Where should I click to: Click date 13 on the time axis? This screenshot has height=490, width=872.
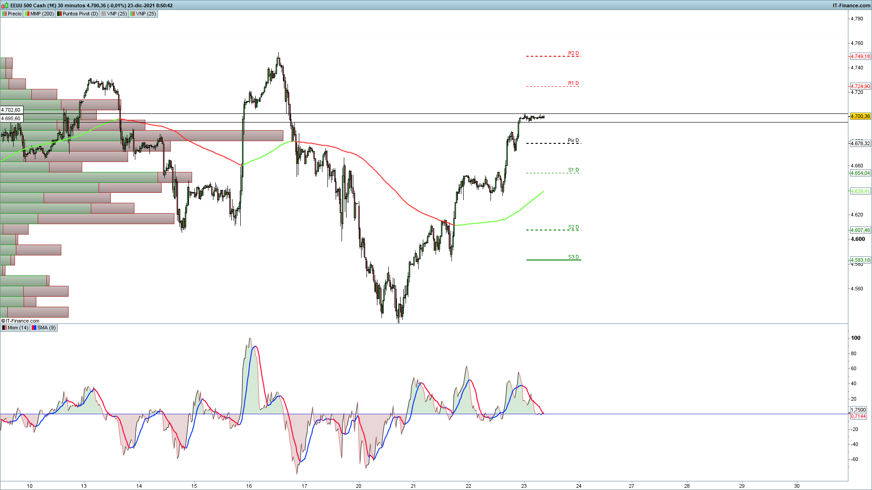(x=84, y=486)
